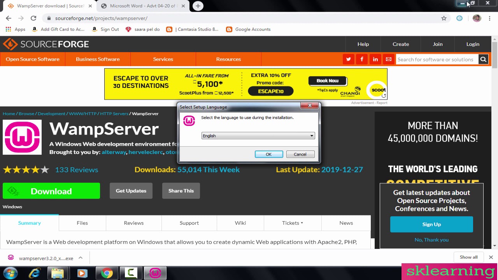Open the Chrome menu with three dots

(490, 18)
